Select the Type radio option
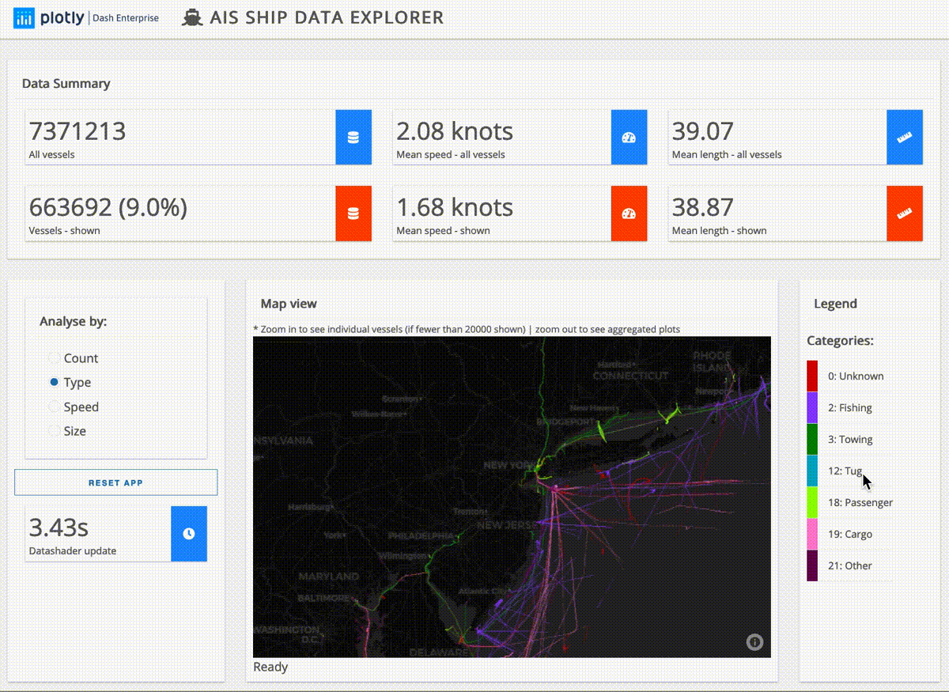This screenshot has width=949, height=692. pyautogui.click(x=54, y=382)
